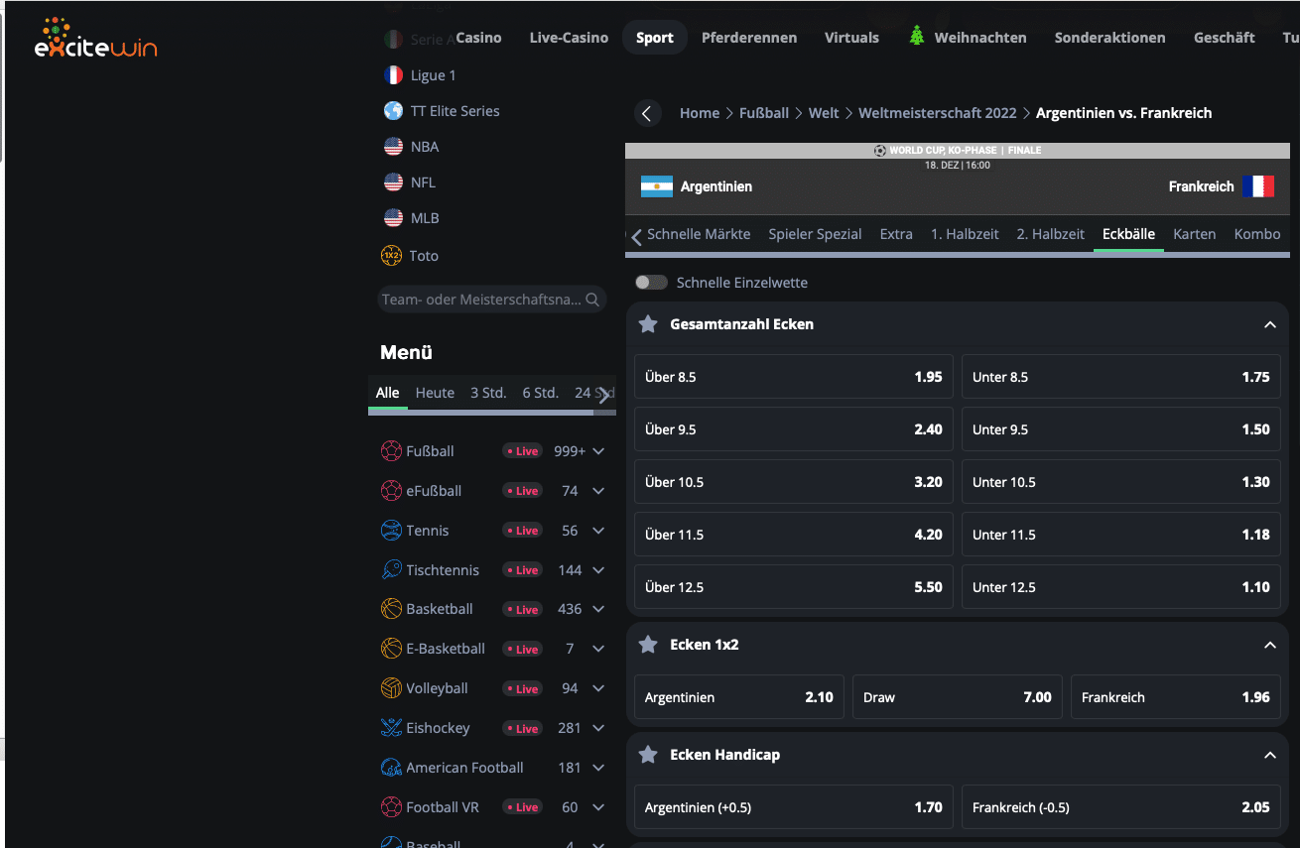Go back with the breadcrumb arrow button

pos(647,113)
